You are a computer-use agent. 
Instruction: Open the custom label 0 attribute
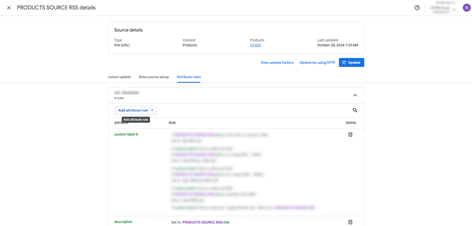point(126,134)
